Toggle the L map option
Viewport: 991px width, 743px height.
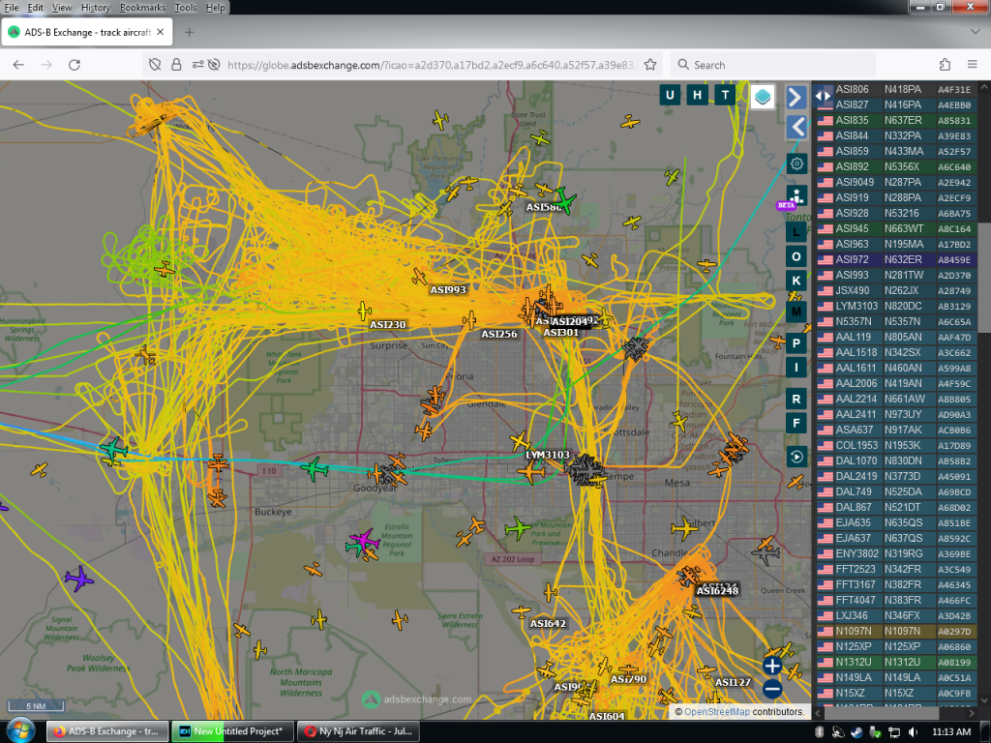[796, 232]
